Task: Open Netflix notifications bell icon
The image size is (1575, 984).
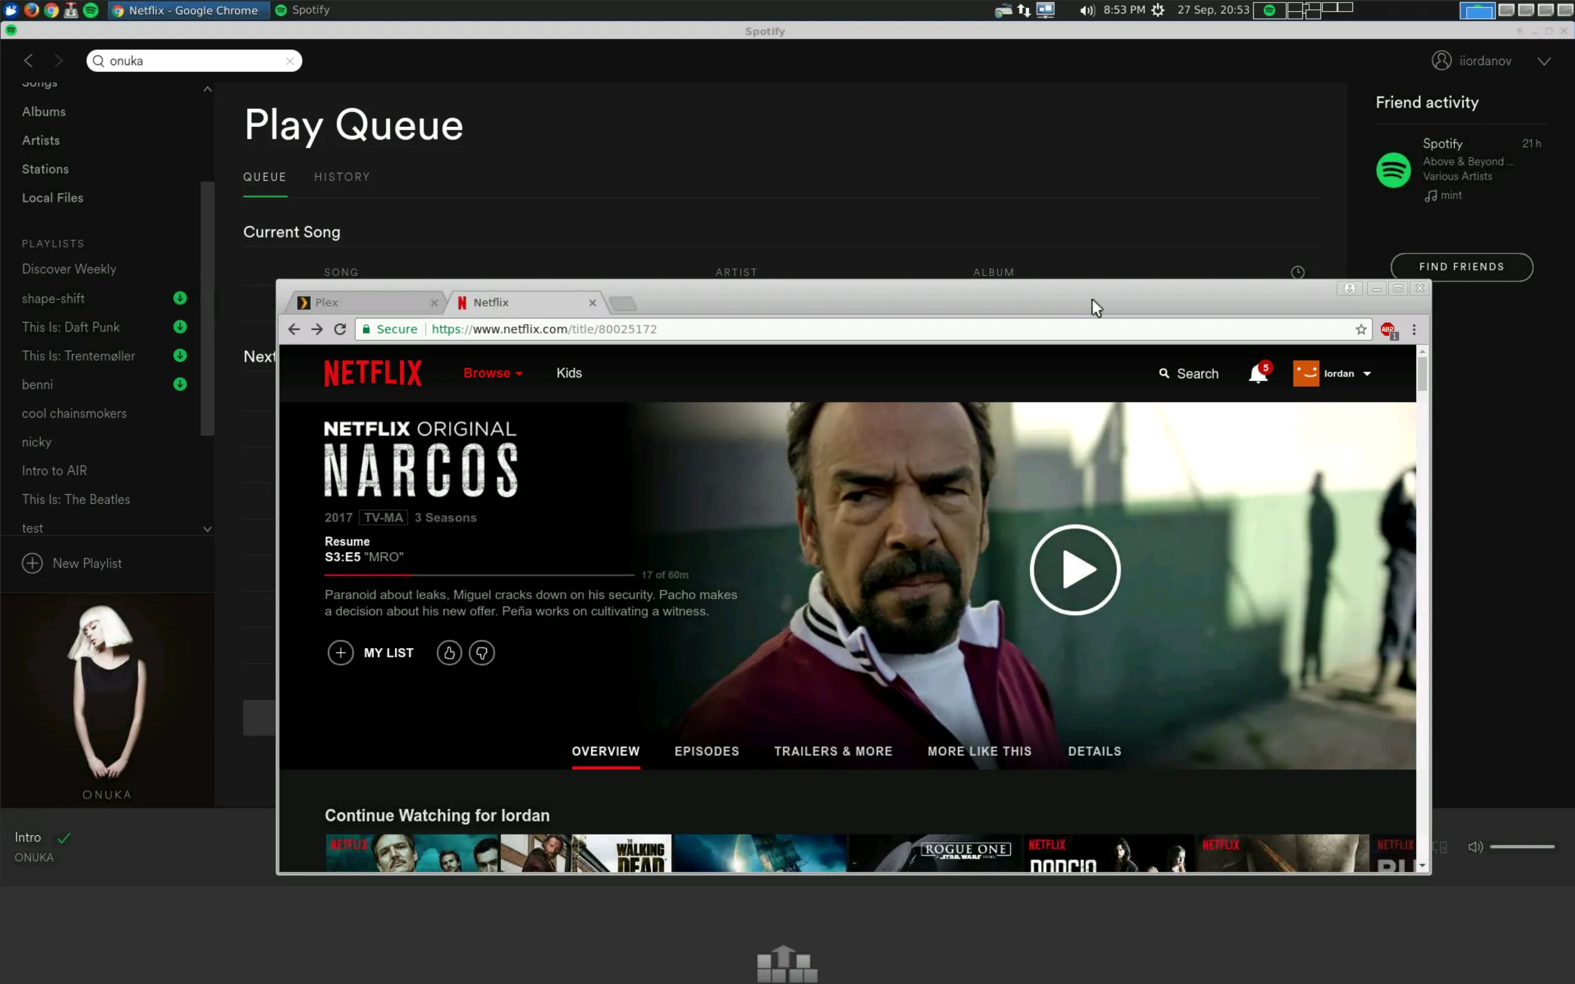Action: click(1258, 373)
